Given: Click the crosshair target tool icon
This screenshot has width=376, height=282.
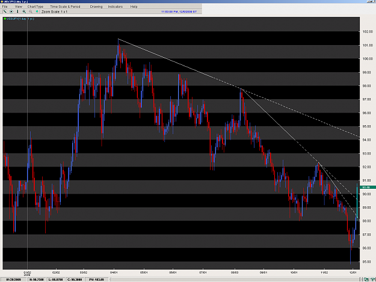Looking at the screenshot, I should tap(11, 11).
